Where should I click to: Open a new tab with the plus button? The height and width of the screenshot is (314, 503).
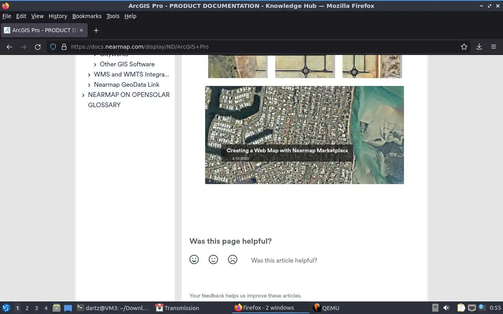[96, 30]
